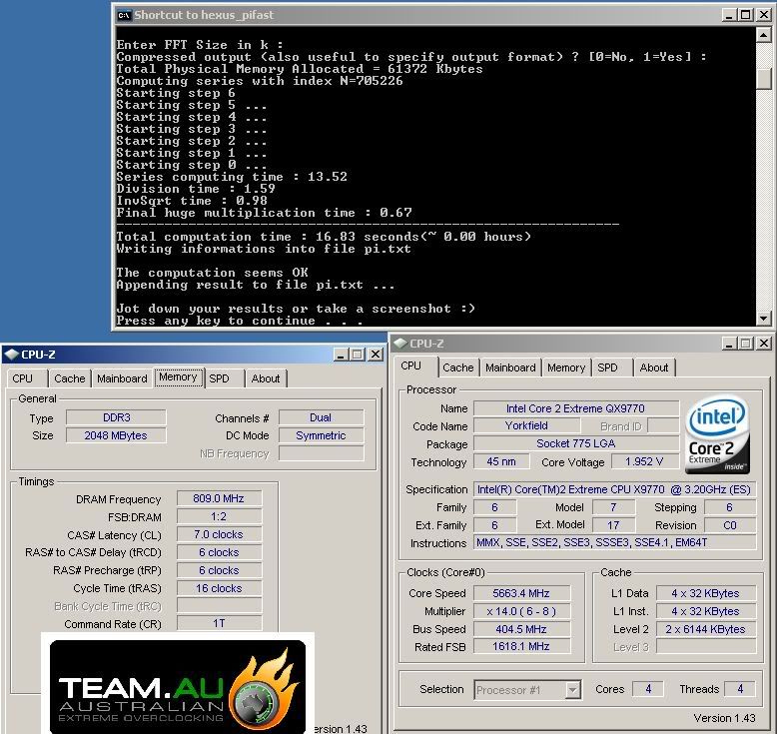This screenshot has width=777, height=734.
Task: Maximize the hexus_pifast console window
Action: tap(746, 15)
